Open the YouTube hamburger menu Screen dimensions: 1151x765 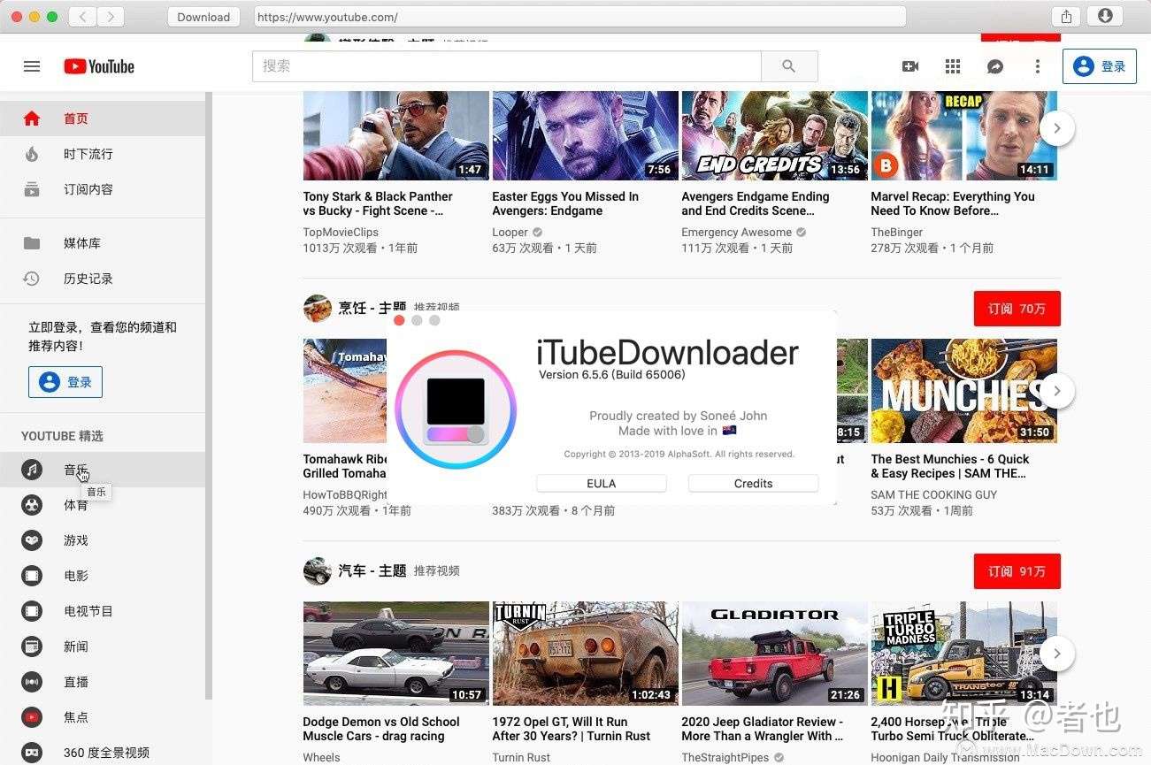click(32, 66)
